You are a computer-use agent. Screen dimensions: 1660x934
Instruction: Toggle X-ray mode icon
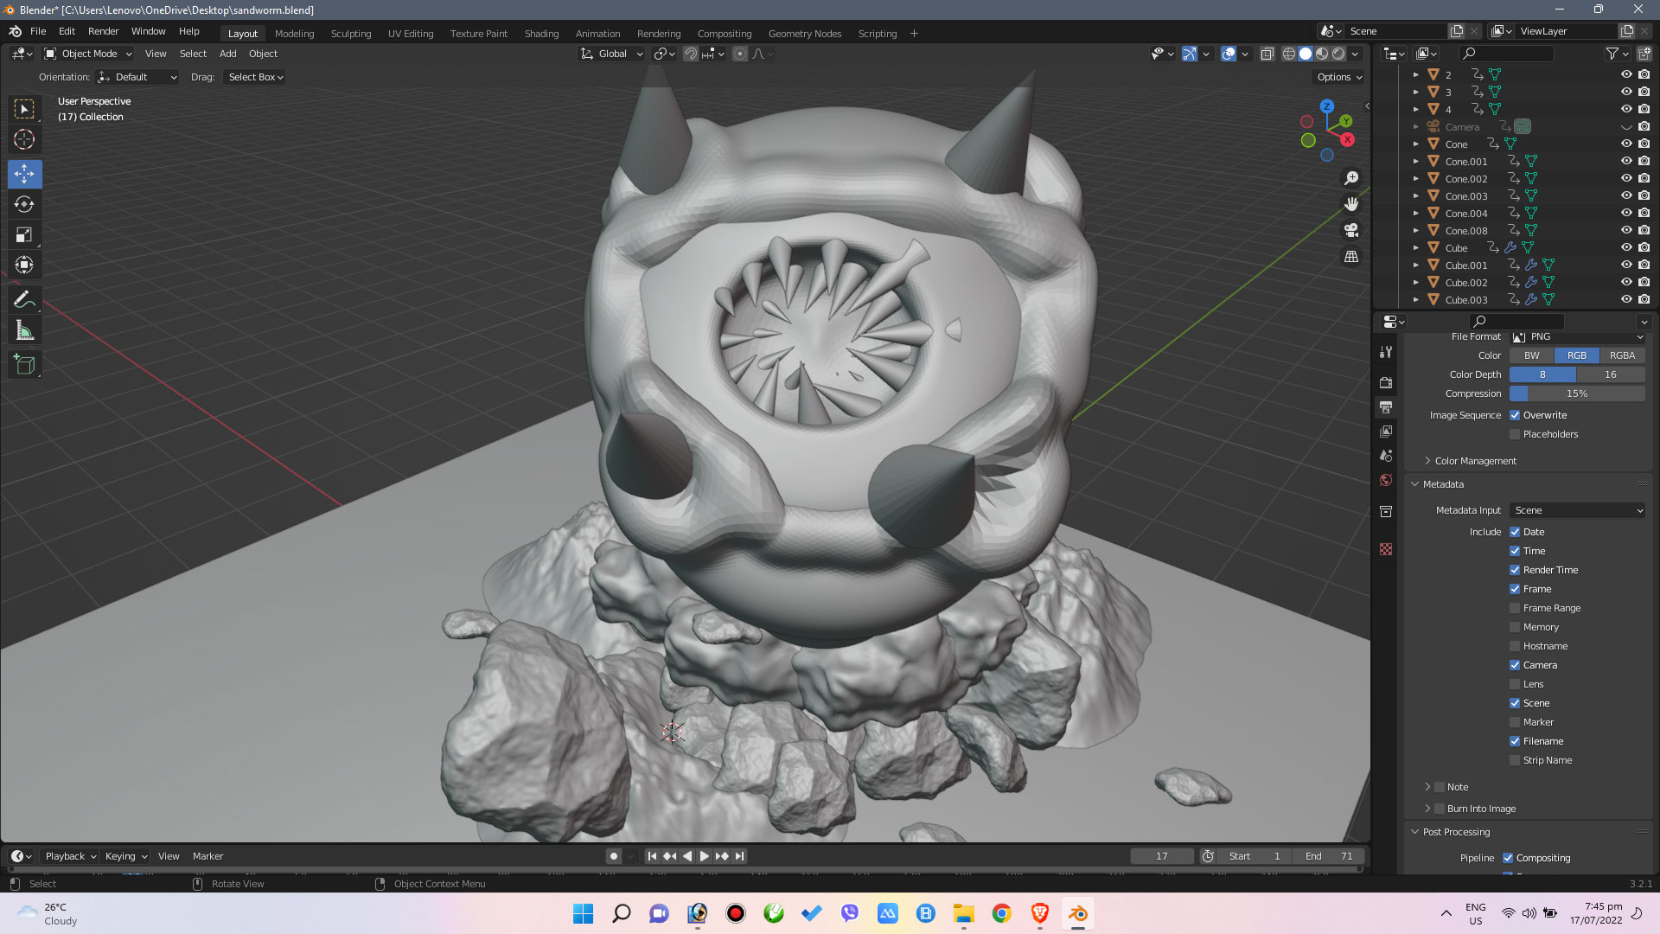[1267, 54]
